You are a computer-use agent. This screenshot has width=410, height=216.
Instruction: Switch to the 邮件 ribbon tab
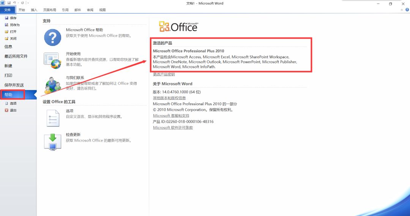[x=78, y=10]
